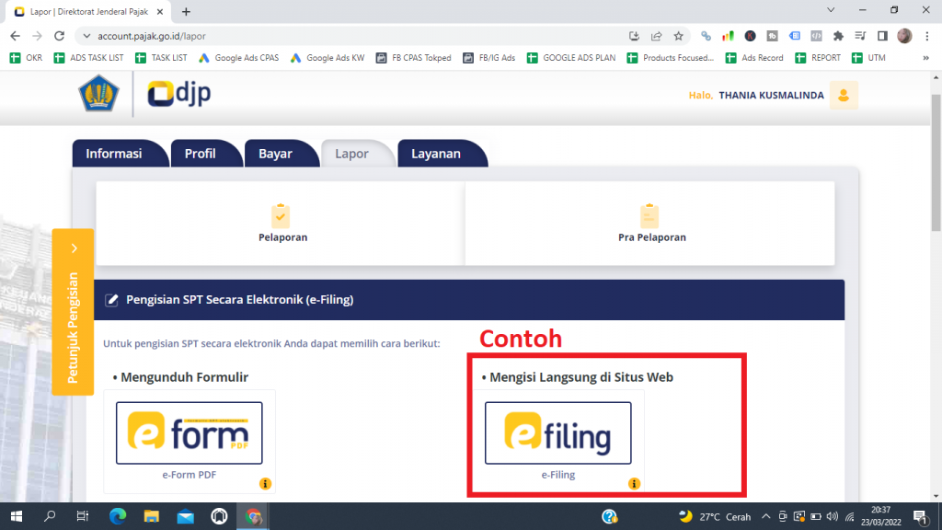Open Microsoft Edge from the taskbar
Viewport: 942px width, 530px height.
pyautogui.click(x=118, y=516)
